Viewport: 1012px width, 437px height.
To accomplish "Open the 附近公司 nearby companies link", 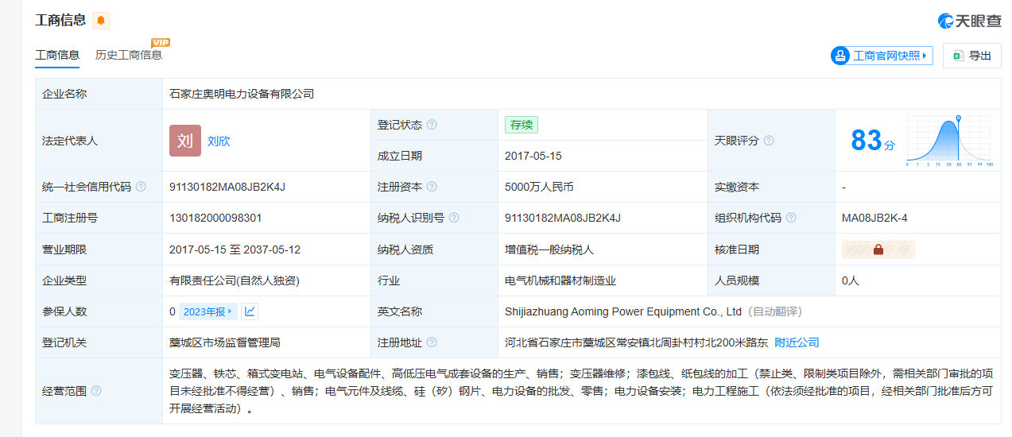I will tap(797, 342).
